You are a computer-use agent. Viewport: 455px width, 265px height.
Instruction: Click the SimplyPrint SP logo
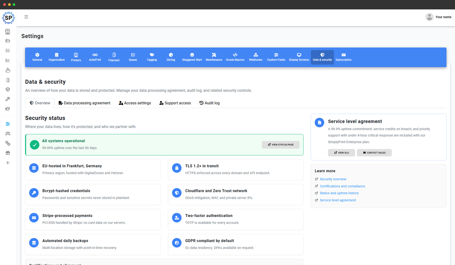tap(8, 18)
